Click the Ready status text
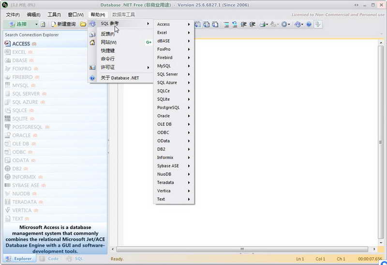Image resolution: width=387 pixels, height=265 pixels. point(117,259)
